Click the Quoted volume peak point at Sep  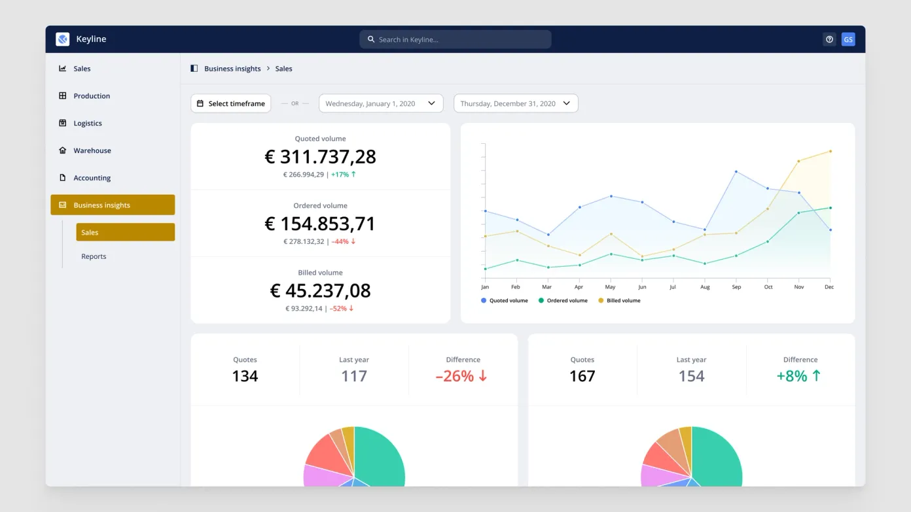click(x=736, y=172)
